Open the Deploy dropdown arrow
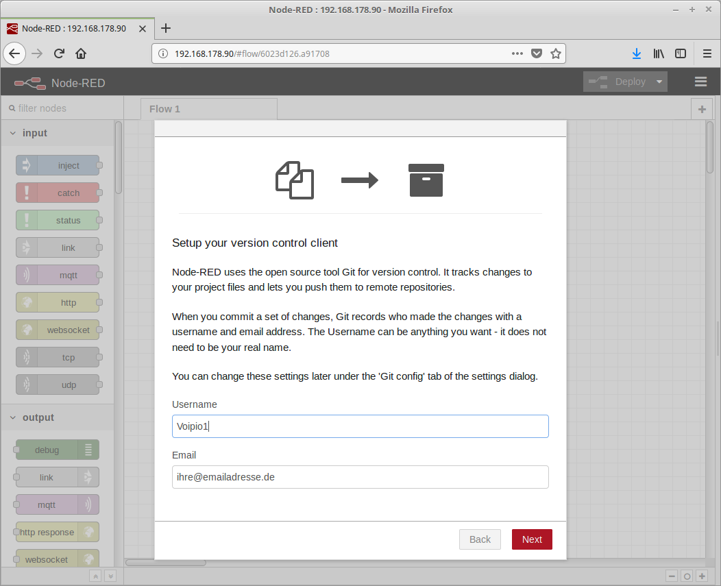Image resolution: width=721 pixels, height=586 pixels. pos(659,82)
